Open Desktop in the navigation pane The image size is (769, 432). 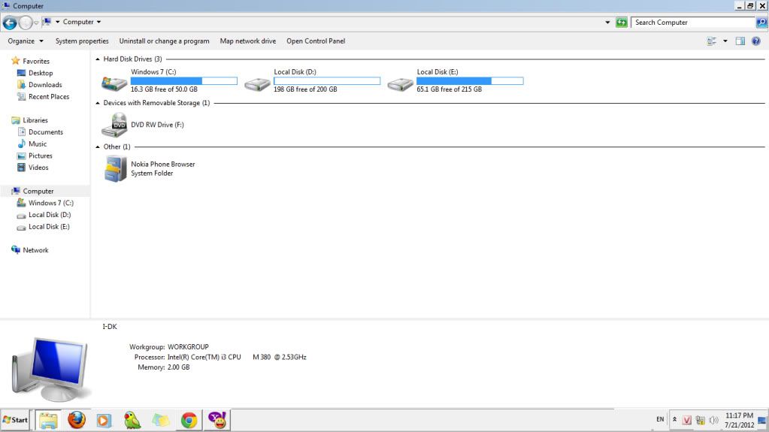[40, 73]
